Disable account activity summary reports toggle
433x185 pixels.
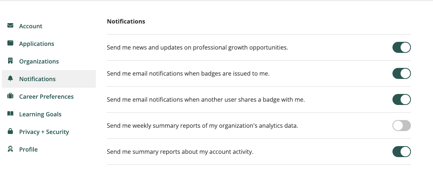402,152
